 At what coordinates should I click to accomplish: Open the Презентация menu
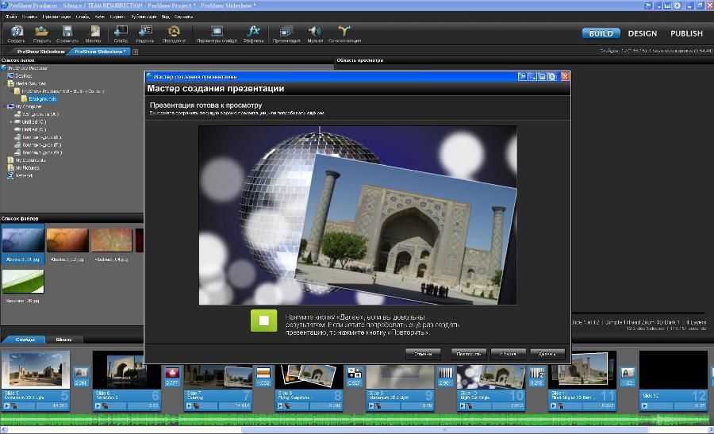[56, 17]
